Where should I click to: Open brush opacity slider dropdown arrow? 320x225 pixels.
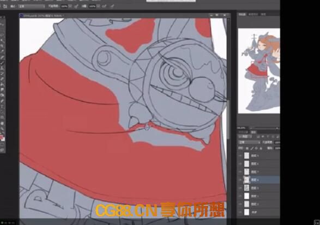70,7
